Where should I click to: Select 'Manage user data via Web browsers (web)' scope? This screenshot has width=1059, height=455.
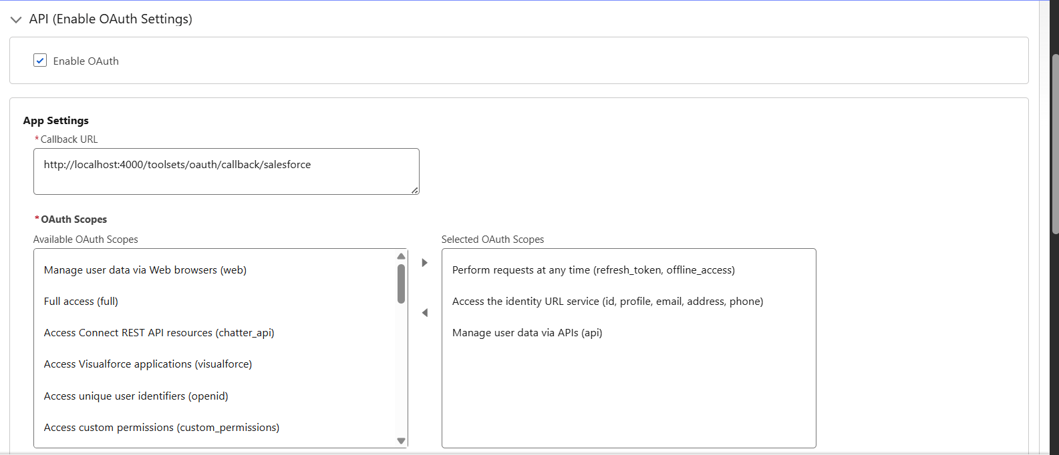tap(145, 270)
